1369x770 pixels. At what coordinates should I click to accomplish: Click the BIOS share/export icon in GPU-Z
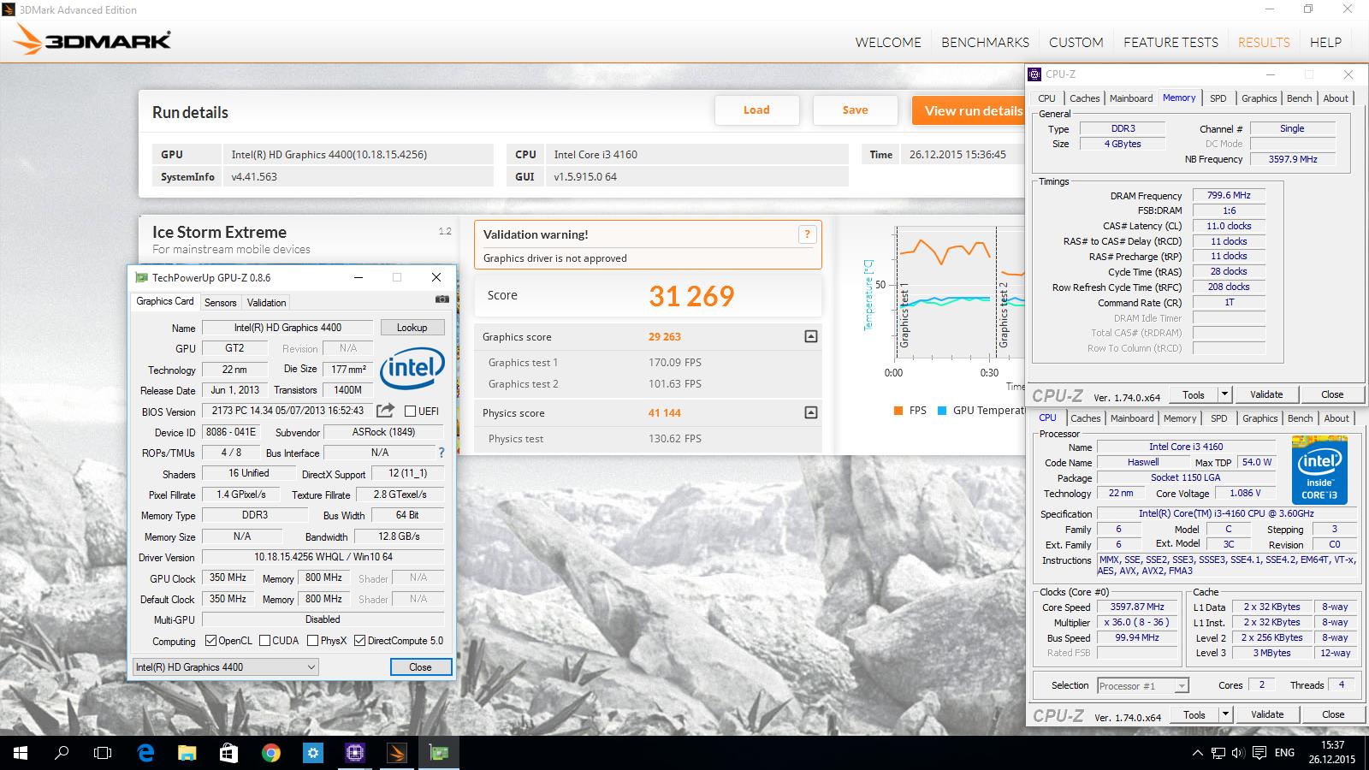(385, 411)
